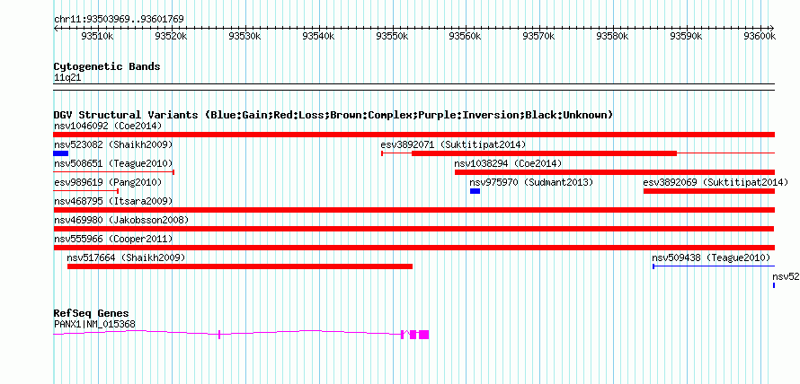Click the red bar under nsv1038294
Viewport: 800px width, 384px height.
click(615, 172)
